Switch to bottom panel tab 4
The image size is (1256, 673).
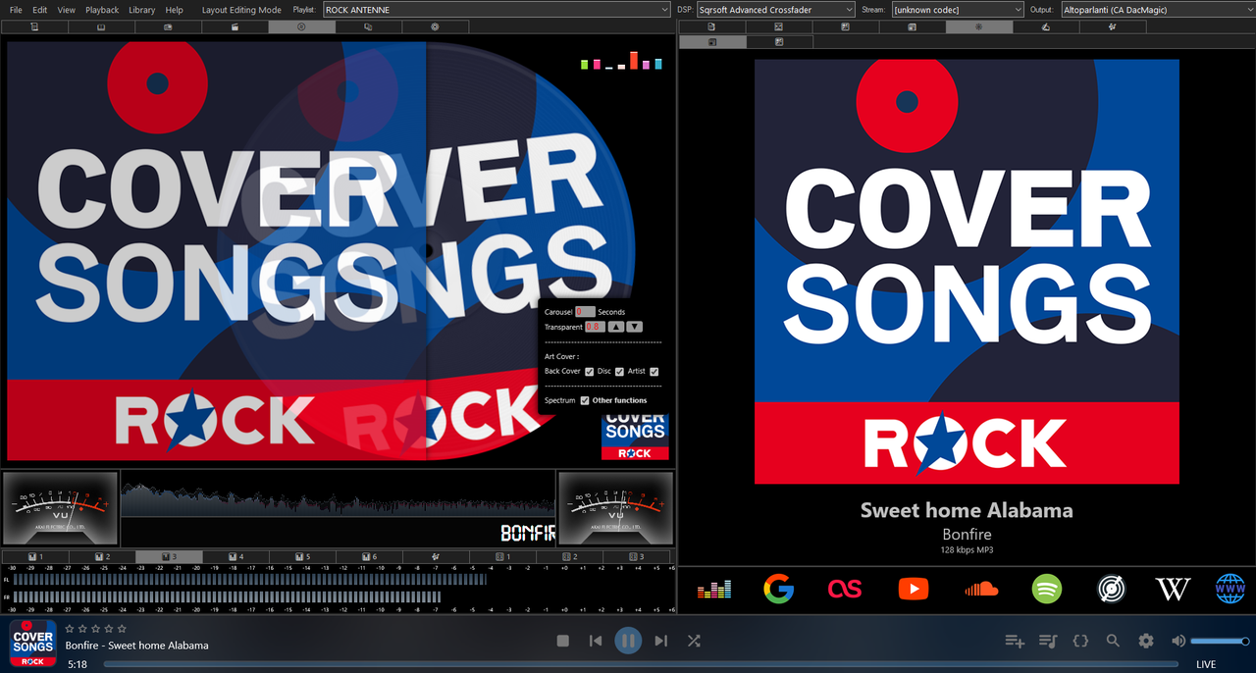pos(236,557)
